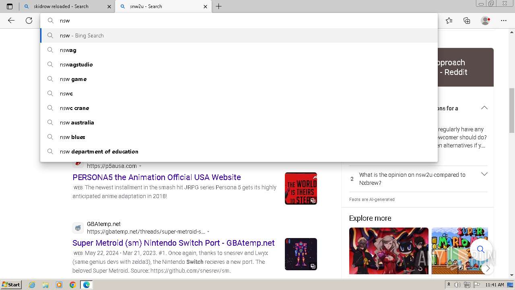Screen dimensions: 515x290
Task: Open the Windows Start menu
Action: (x=11, y=285)
